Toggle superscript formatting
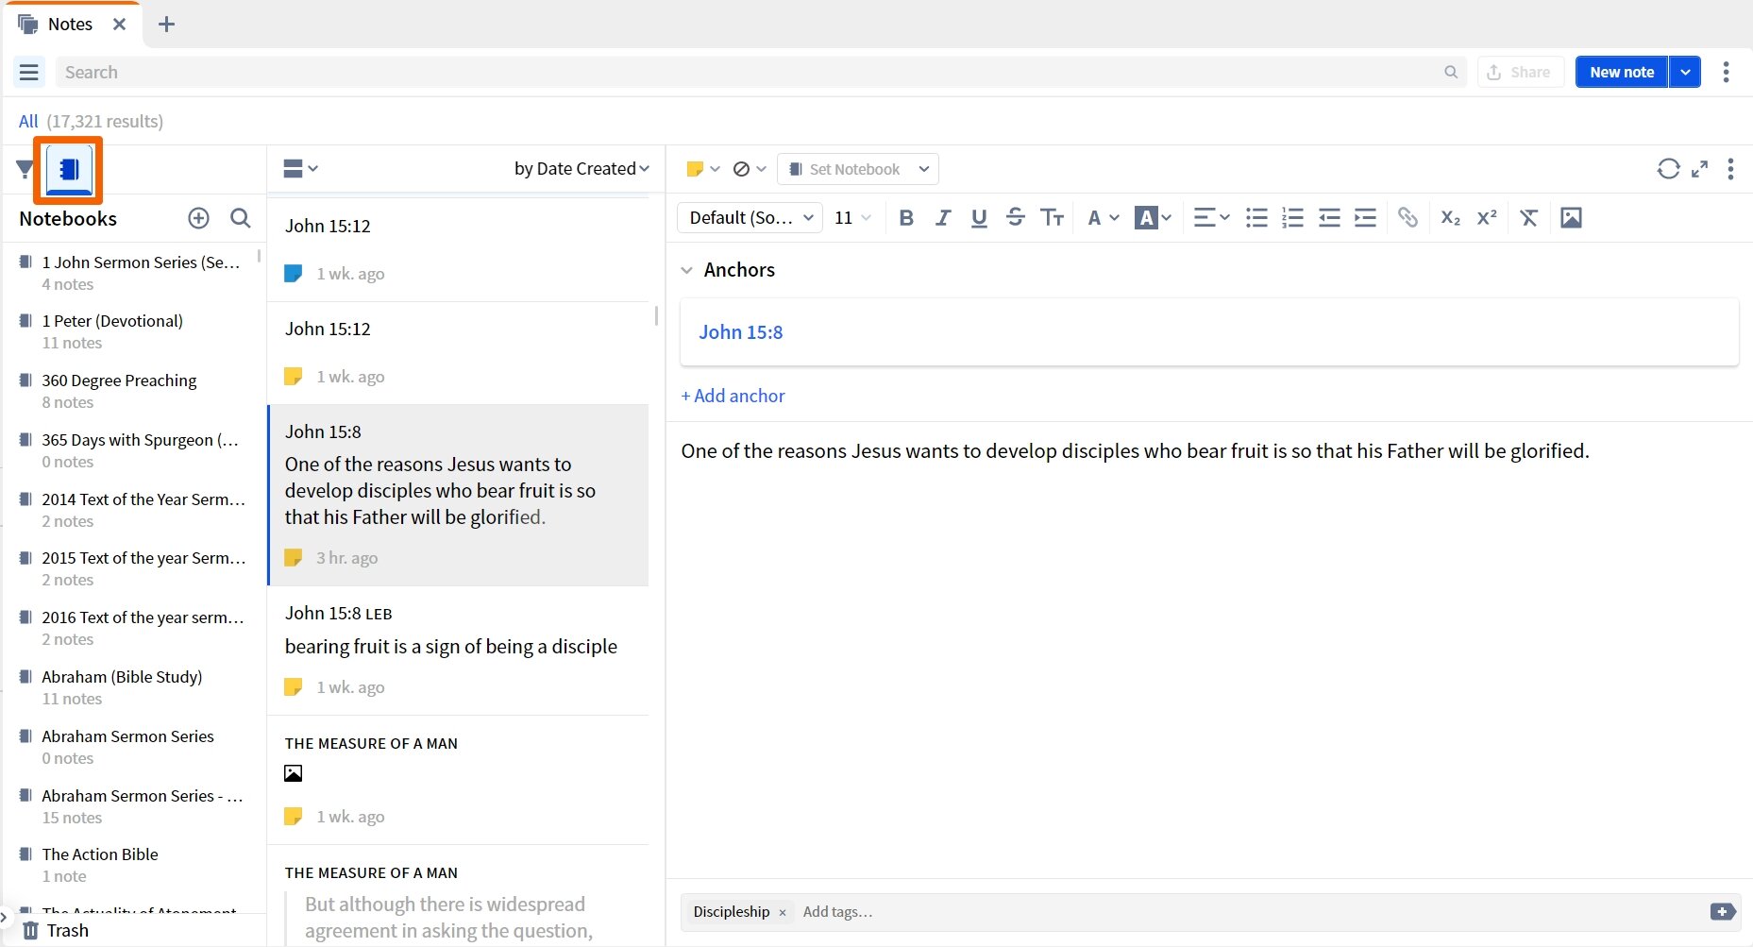The width and height of the screenshot is (1753, 947). 1487,218
